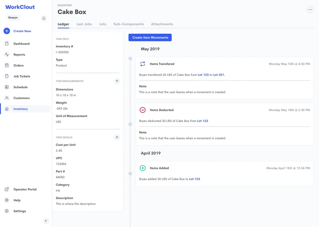Click timeline marker for Items Transfered entry

[x=130, y=59]
